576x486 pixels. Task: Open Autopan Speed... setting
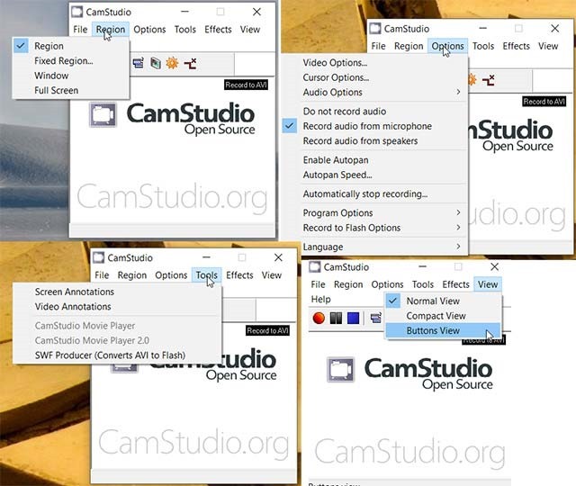[x=374, y=175]
